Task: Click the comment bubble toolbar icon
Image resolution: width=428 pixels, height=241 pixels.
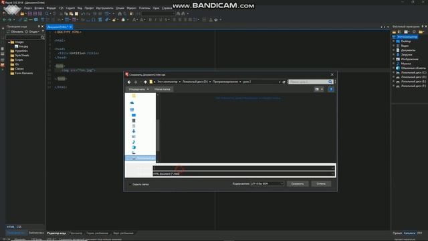Action: (x=35, y=19)
